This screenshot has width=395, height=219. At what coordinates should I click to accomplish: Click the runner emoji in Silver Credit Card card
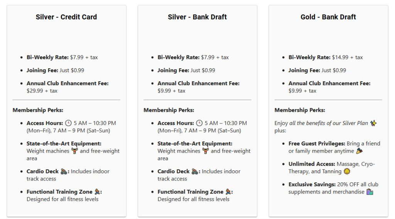click(98, 192)
